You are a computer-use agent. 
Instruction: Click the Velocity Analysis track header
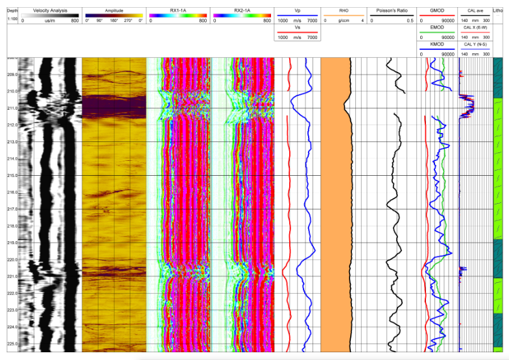(x=51, y=10)
